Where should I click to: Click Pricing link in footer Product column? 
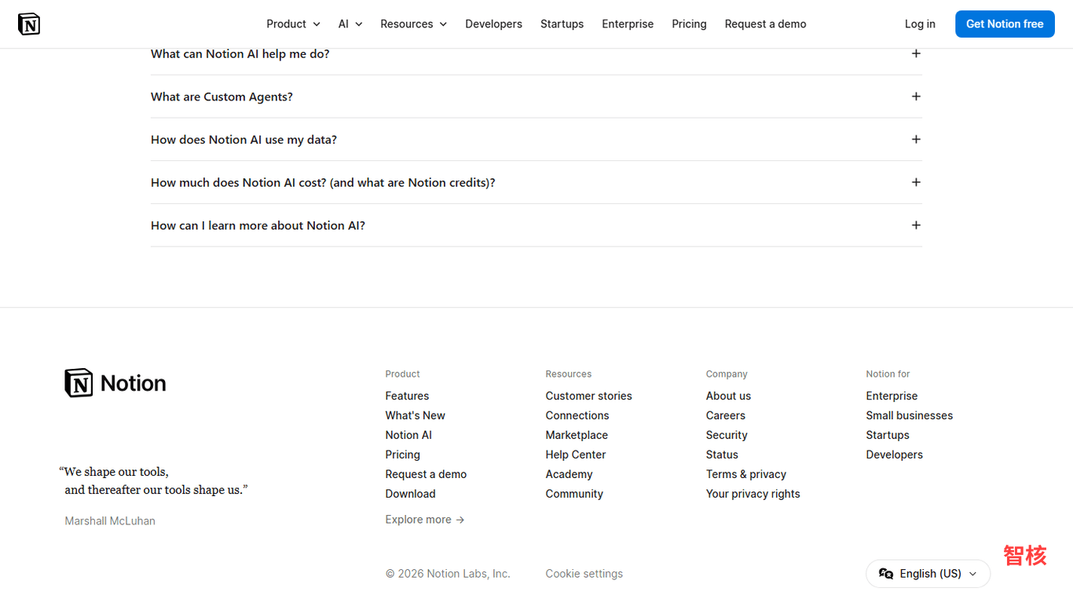click(x=402, y=455)
